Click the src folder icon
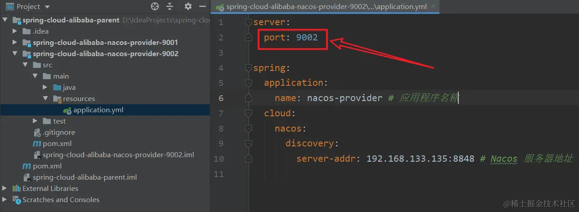The height and width of the screenshot is (212, 579). (x=36, y=65)
